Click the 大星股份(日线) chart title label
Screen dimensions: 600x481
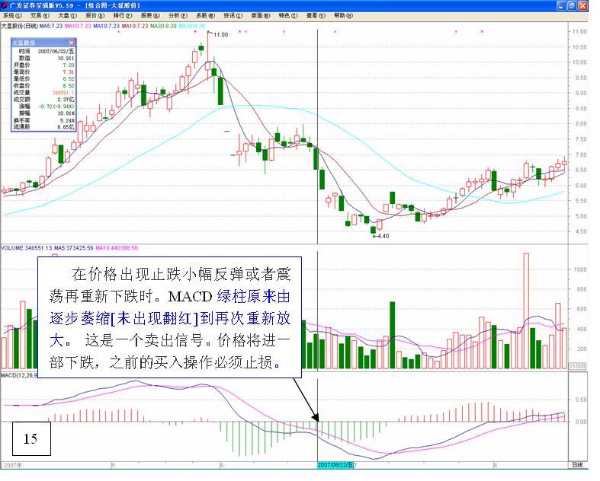tap(20, 26)
